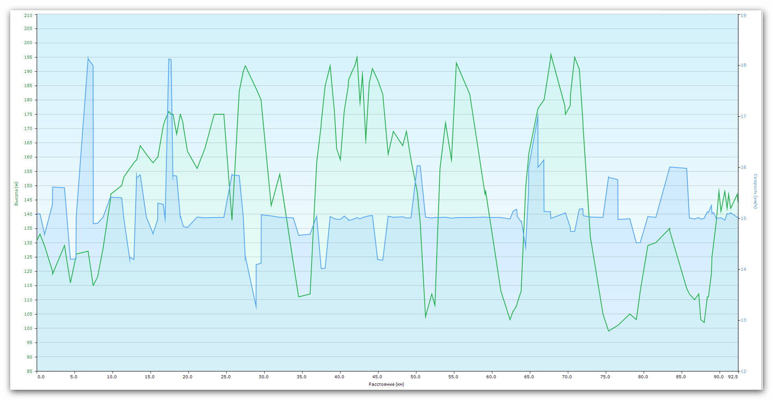Screen dimensions: 773x400
Task: Select the highest green elevation peak near 68 km
Action: (551, 54)
